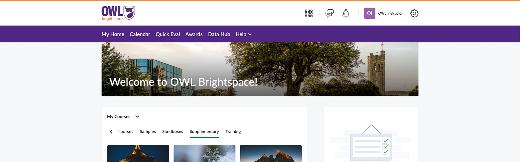520x162 pixels.
Task: Click the OWL Brightspace logo
Action: pos(118,13)
